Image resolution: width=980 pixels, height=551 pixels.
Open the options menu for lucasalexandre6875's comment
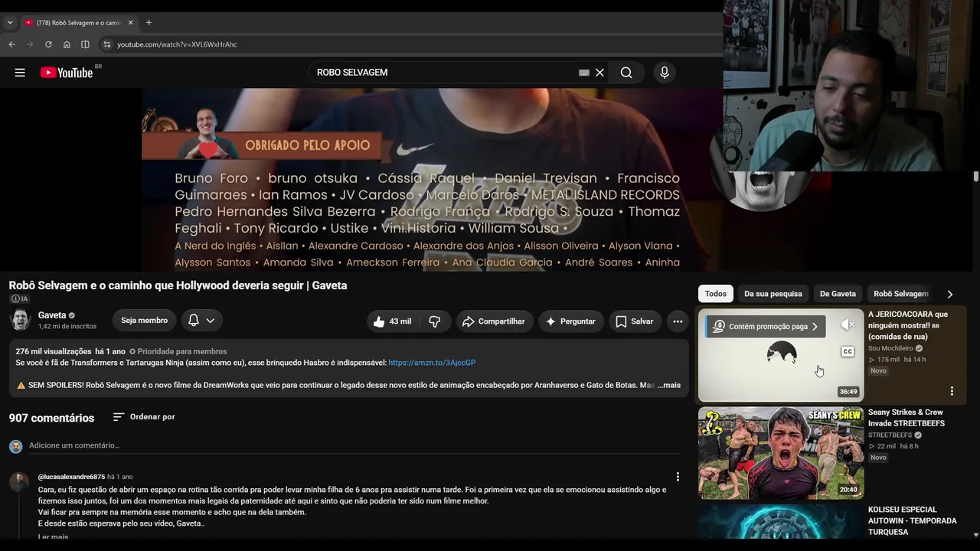[678, 477]
